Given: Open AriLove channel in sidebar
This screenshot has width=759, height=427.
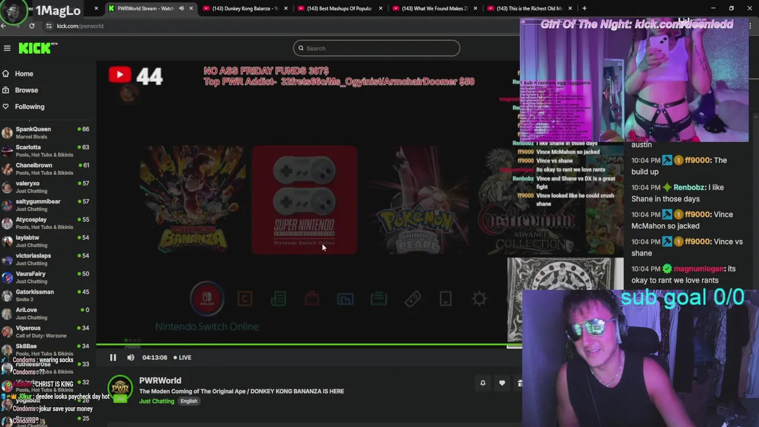Looking at the screenshot, I should click(46, 314).
